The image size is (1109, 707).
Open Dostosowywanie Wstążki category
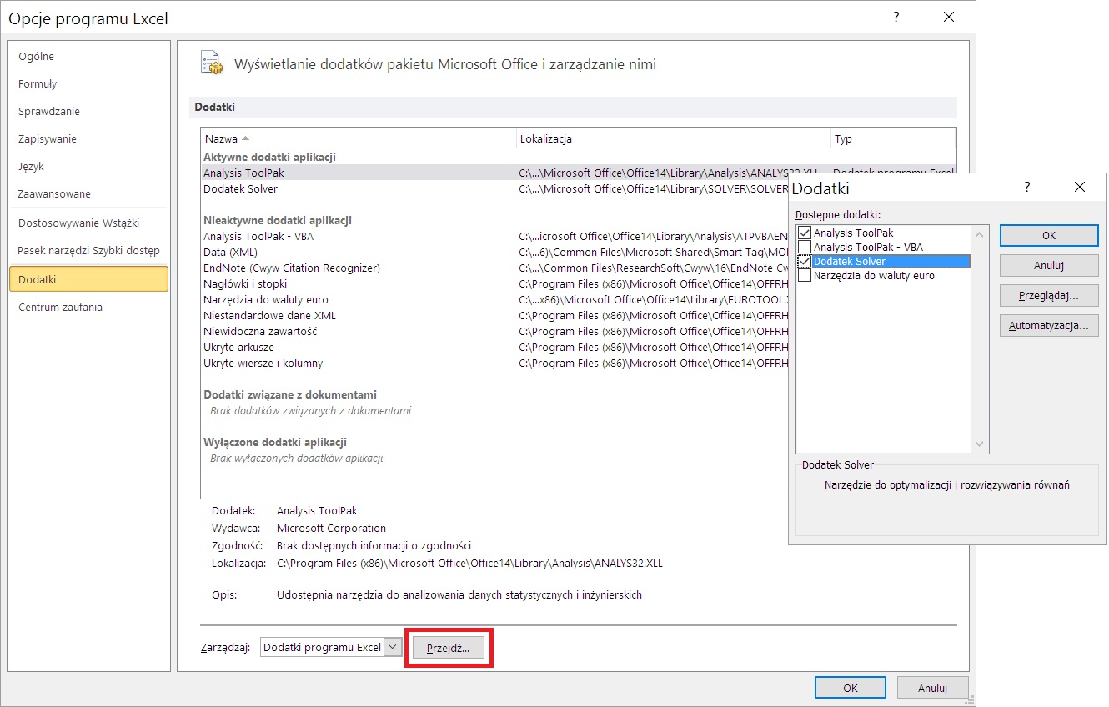(88, 223)
